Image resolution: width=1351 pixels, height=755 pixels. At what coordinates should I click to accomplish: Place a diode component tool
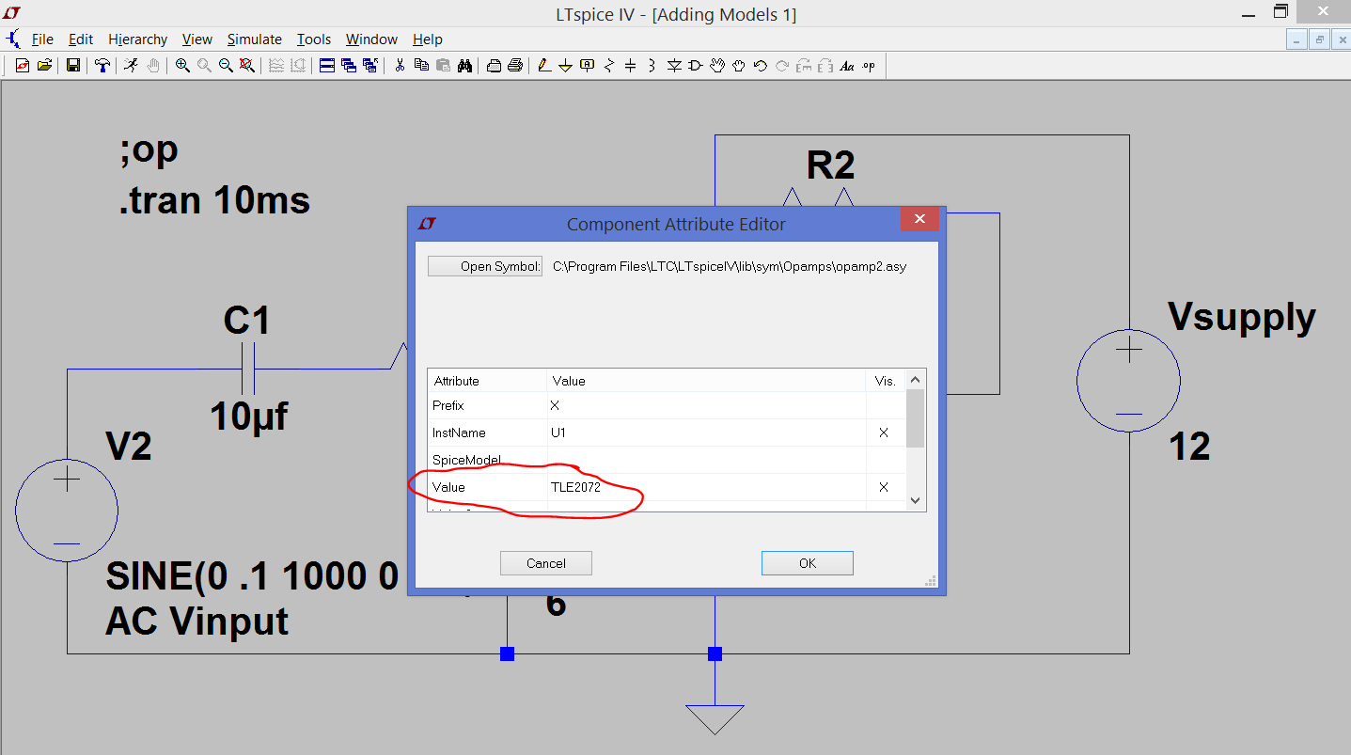(x=674, y=66)
